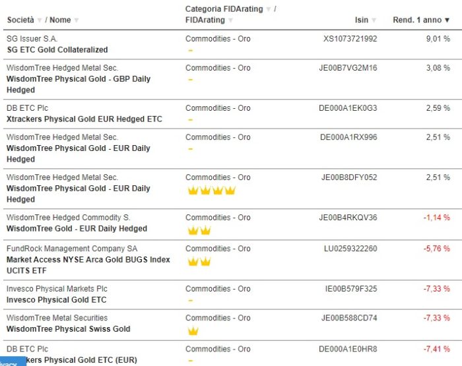Click Rend. 1 anno active sort arrow

click(447, 20)
